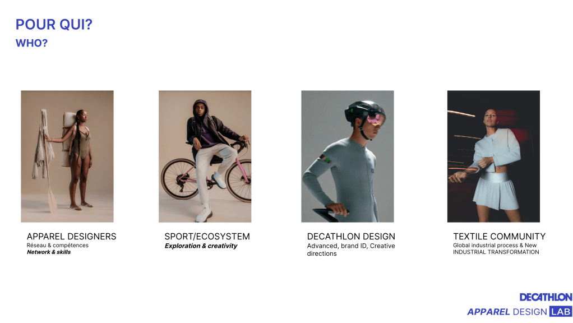573x323 pixels.
Task: Click the TEXTILE COMMUNITY caption
Action: [x=499, y=237]
